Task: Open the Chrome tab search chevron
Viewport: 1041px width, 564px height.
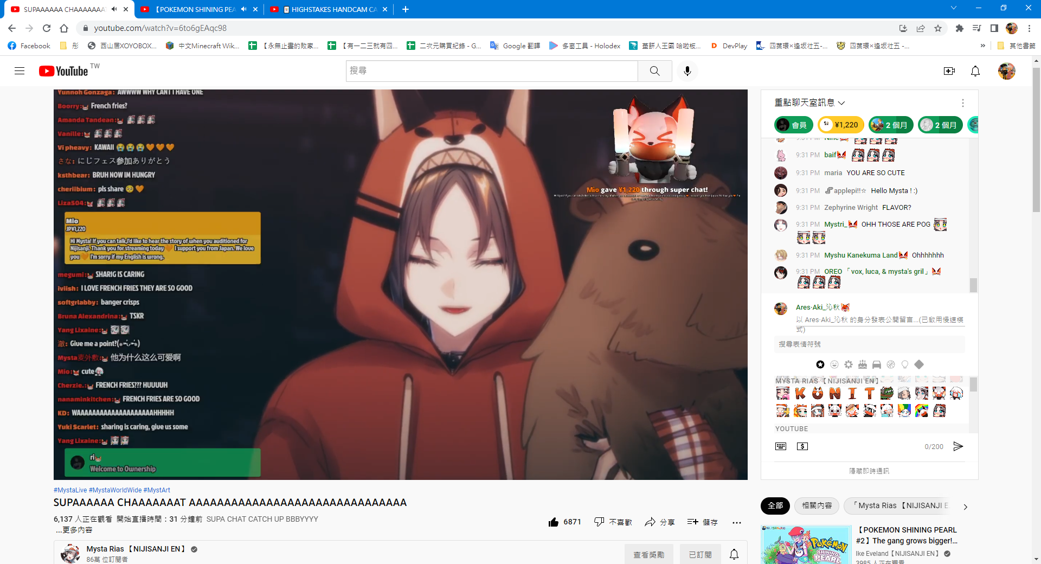Action: [954, 8]
